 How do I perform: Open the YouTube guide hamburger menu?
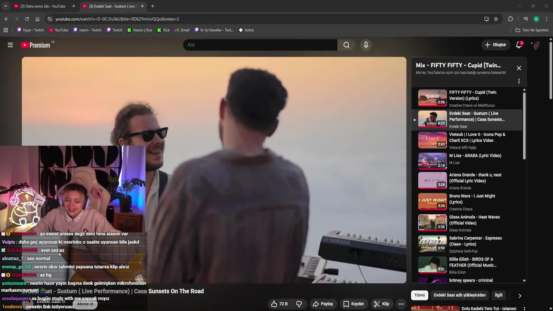[x=10, y=45]
